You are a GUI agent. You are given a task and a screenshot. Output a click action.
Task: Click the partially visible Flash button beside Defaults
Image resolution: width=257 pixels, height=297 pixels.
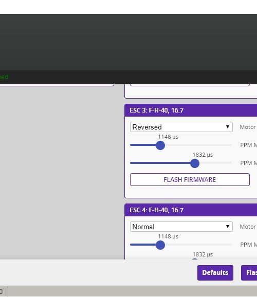point(249,273)
